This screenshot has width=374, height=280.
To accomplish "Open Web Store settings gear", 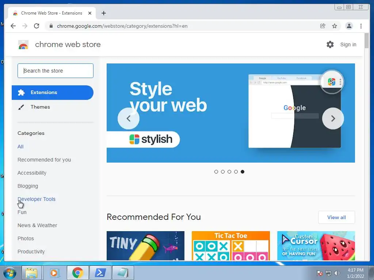I will [330, 44].
